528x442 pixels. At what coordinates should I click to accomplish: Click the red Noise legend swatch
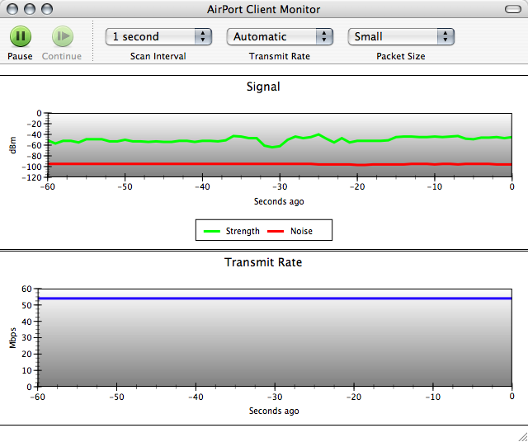click(276, 231)
